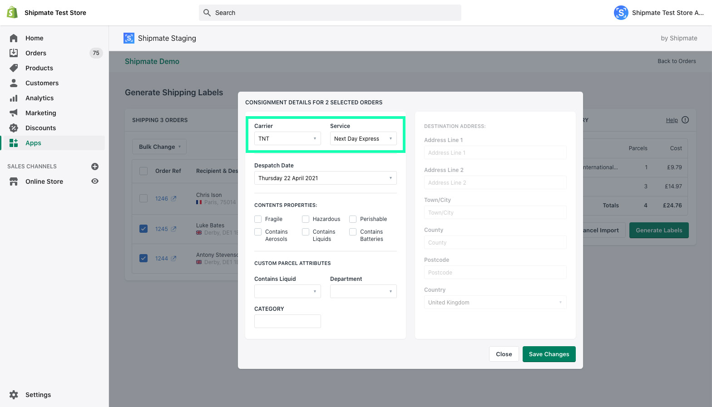
Task: Select order 1246 checkbox
Action: click(x=143, y=198)
